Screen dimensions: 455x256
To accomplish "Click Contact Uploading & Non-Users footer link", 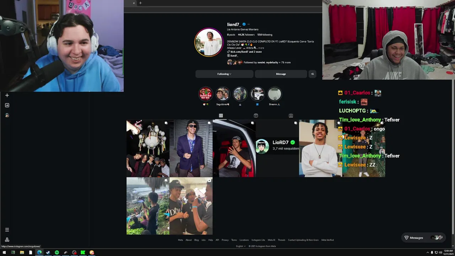I will [303, 240].
